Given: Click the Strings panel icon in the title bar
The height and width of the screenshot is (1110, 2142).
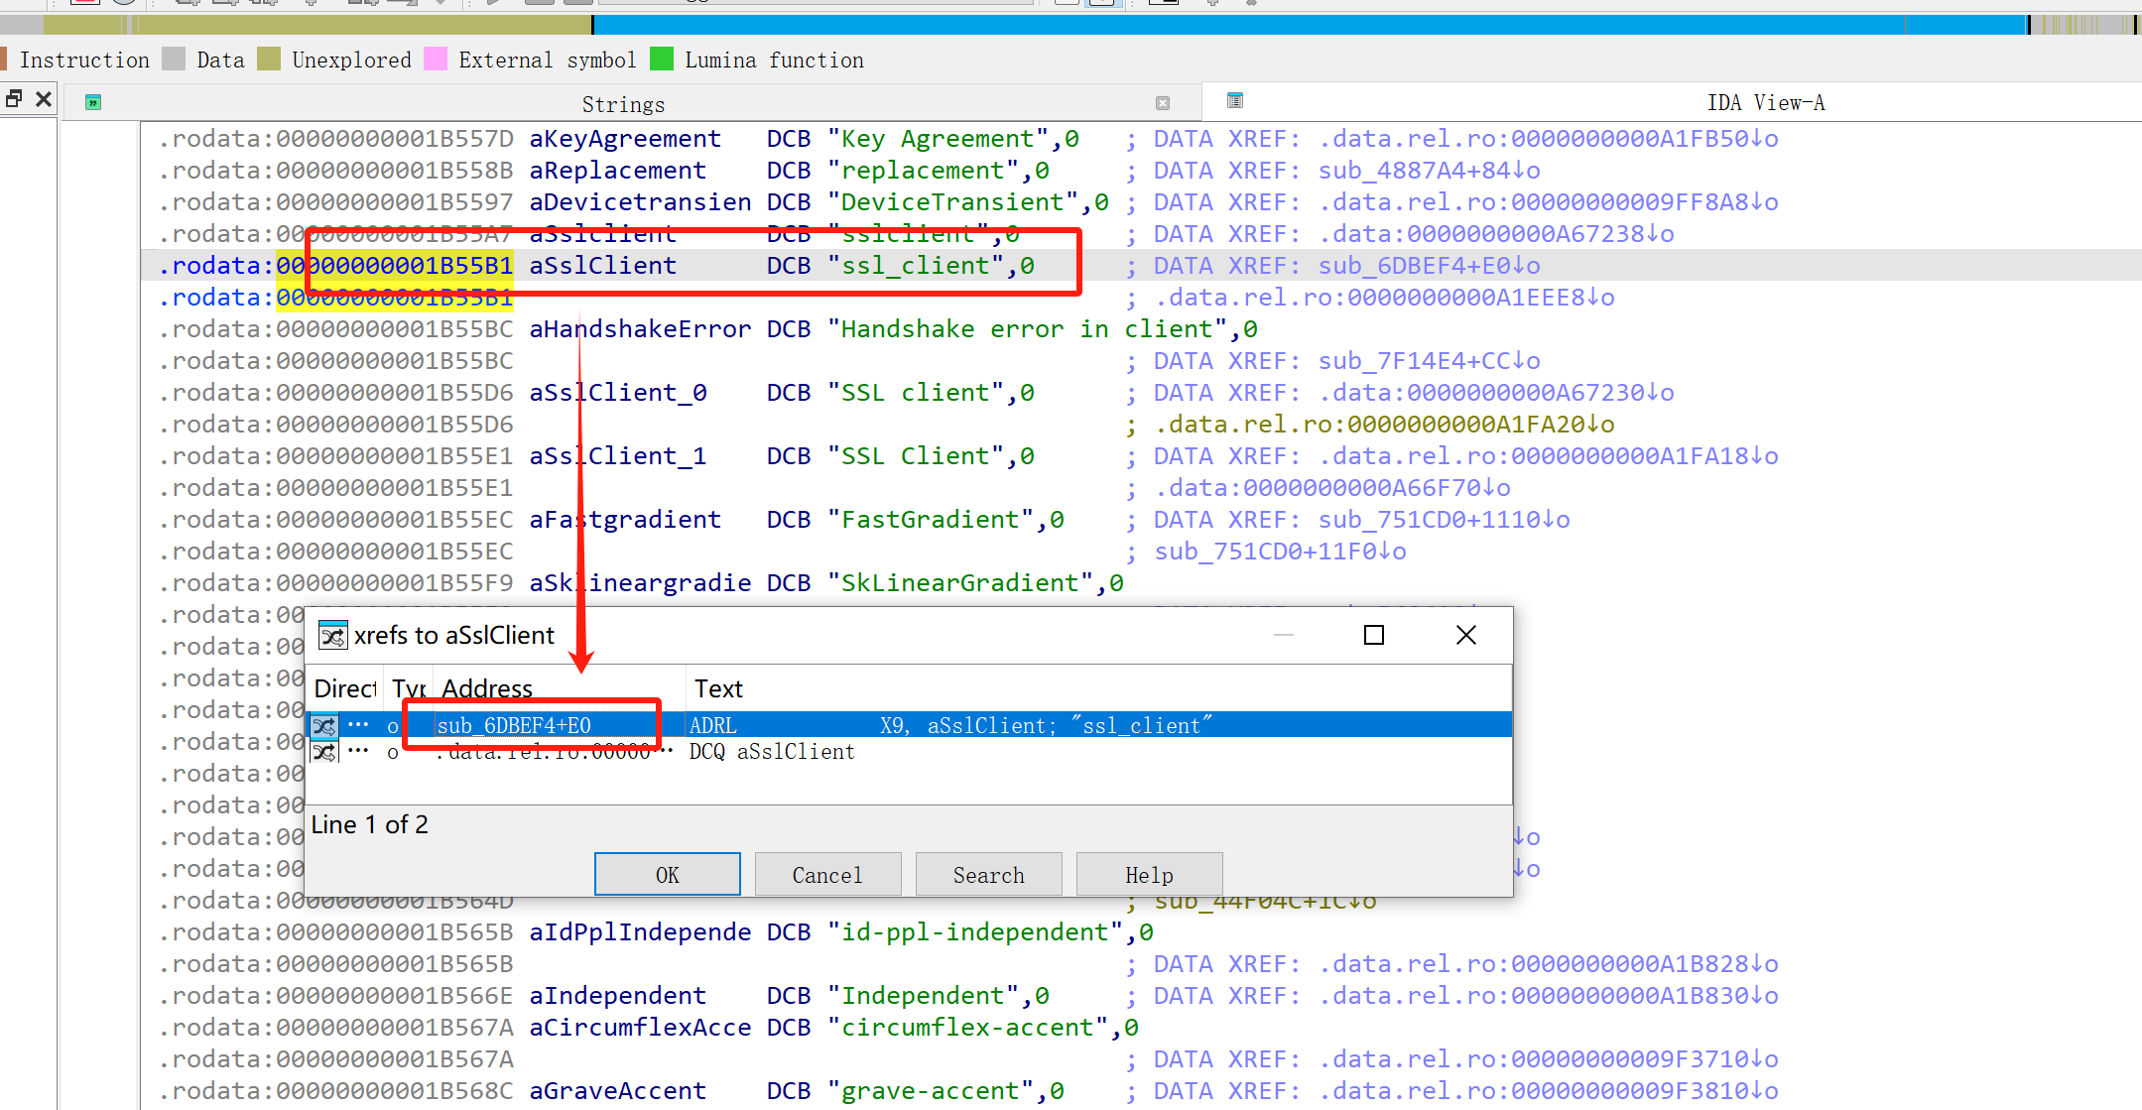Looking at the screenshot, I should point(92,102).
